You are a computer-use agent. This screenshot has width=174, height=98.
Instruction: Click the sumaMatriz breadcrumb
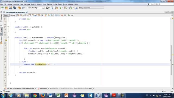click(43, 88)
